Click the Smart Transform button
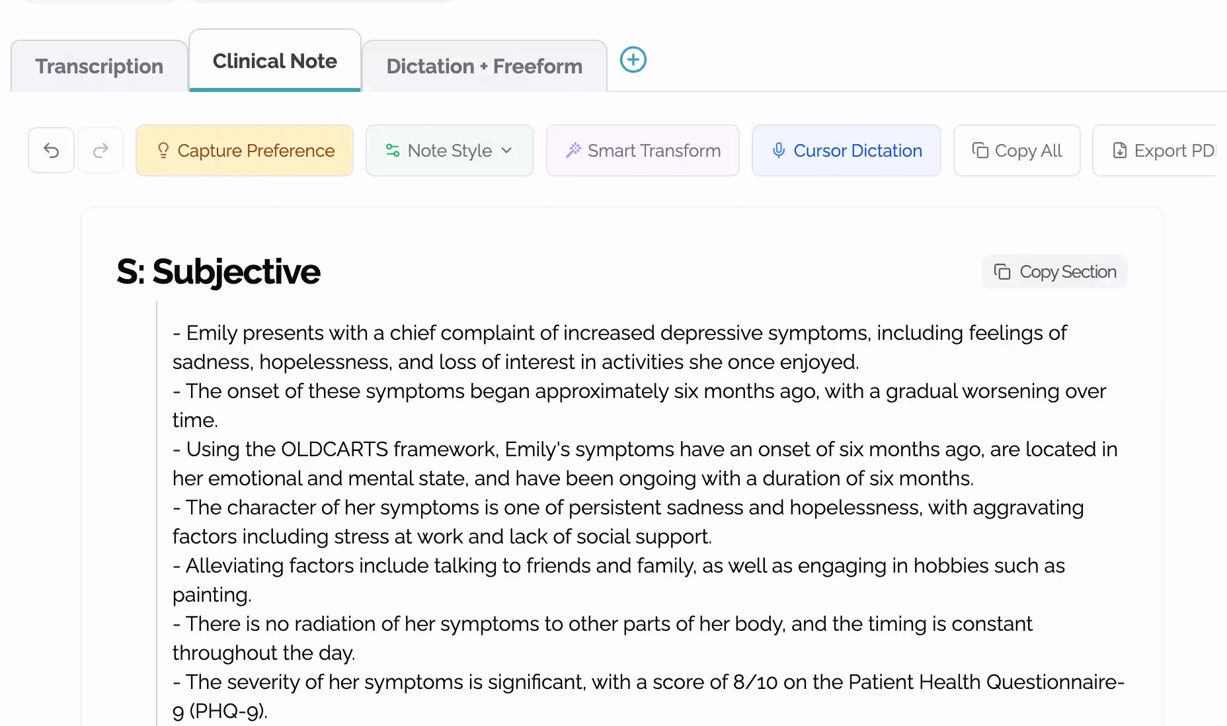Screen dimensions: 1227x726 (x=642, y=150)
